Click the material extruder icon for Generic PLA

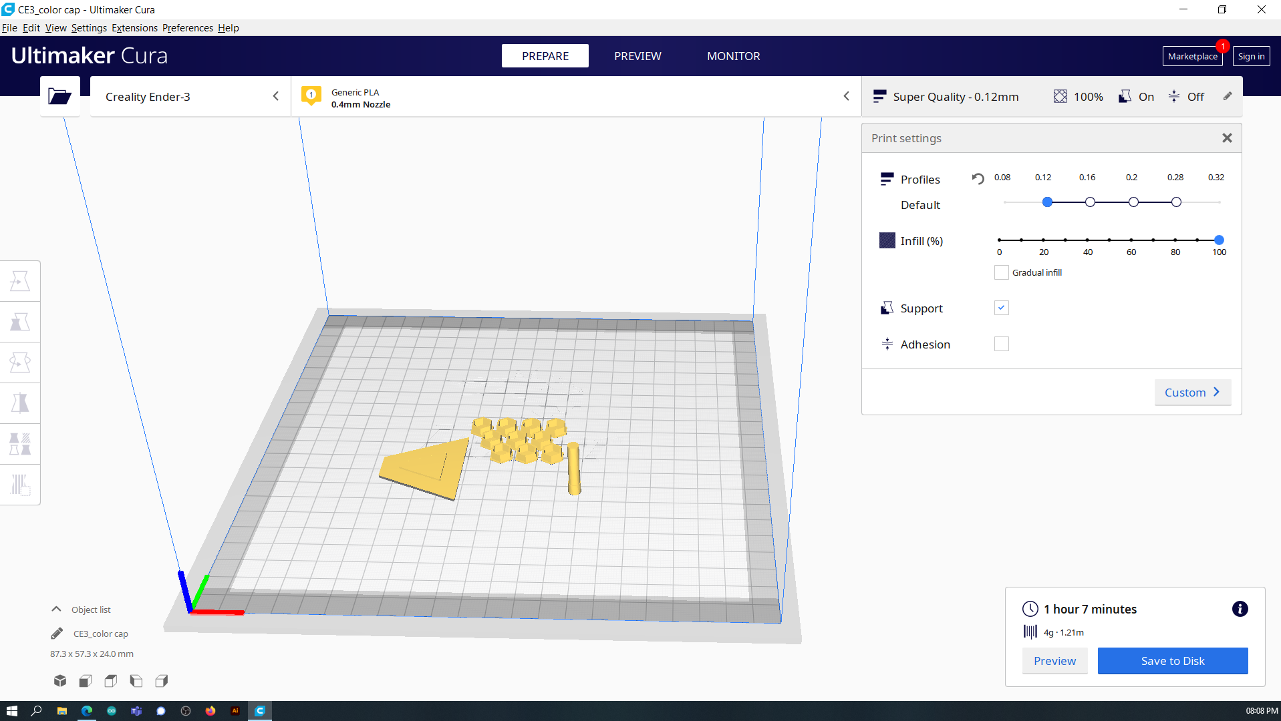311,96
